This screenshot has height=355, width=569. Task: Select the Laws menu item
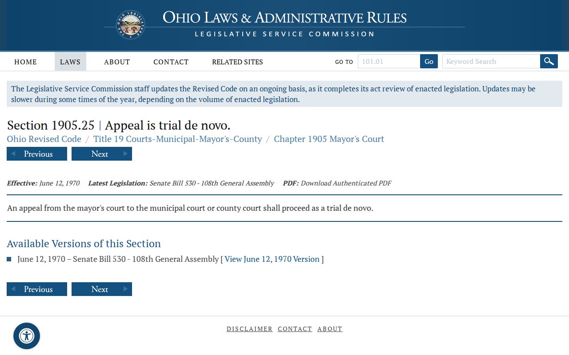pos(70,62)
